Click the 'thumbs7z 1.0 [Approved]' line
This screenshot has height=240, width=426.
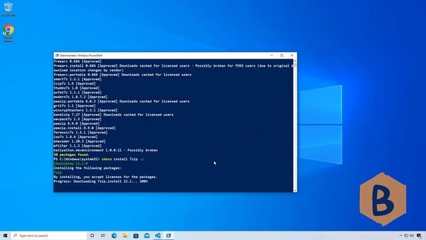pyautogui.click(x=77, y=88)
